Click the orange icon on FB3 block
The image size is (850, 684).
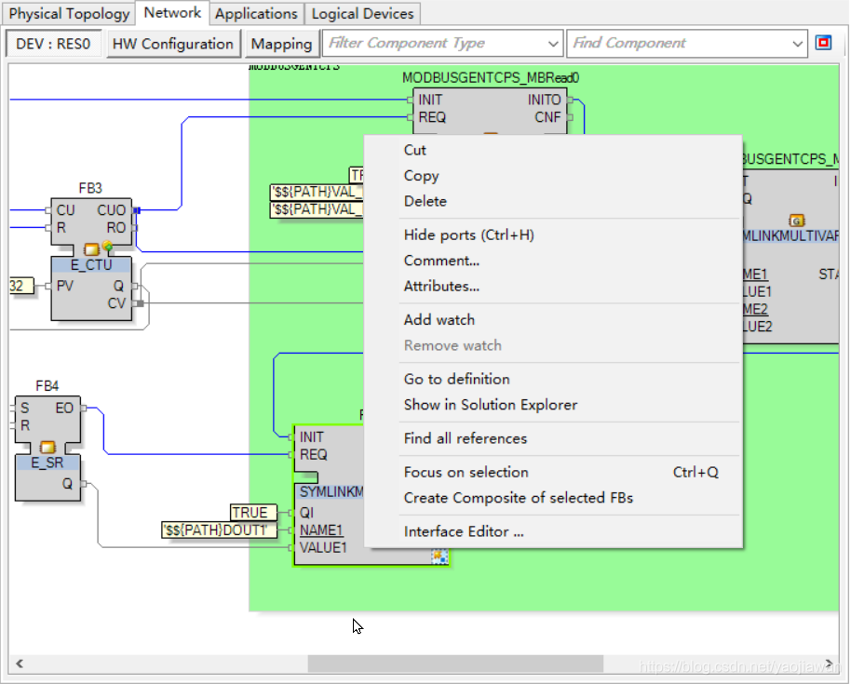point(91,248)
